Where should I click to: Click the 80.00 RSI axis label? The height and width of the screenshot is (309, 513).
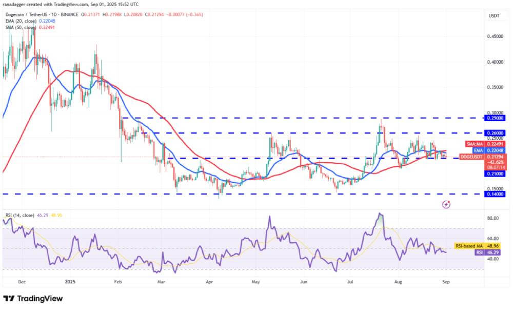tap(494, 218)
